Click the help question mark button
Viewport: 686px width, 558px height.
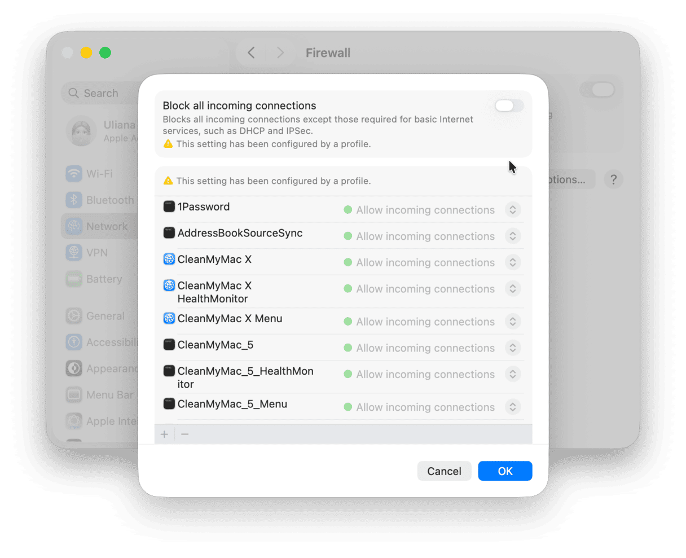click(613, 180)
